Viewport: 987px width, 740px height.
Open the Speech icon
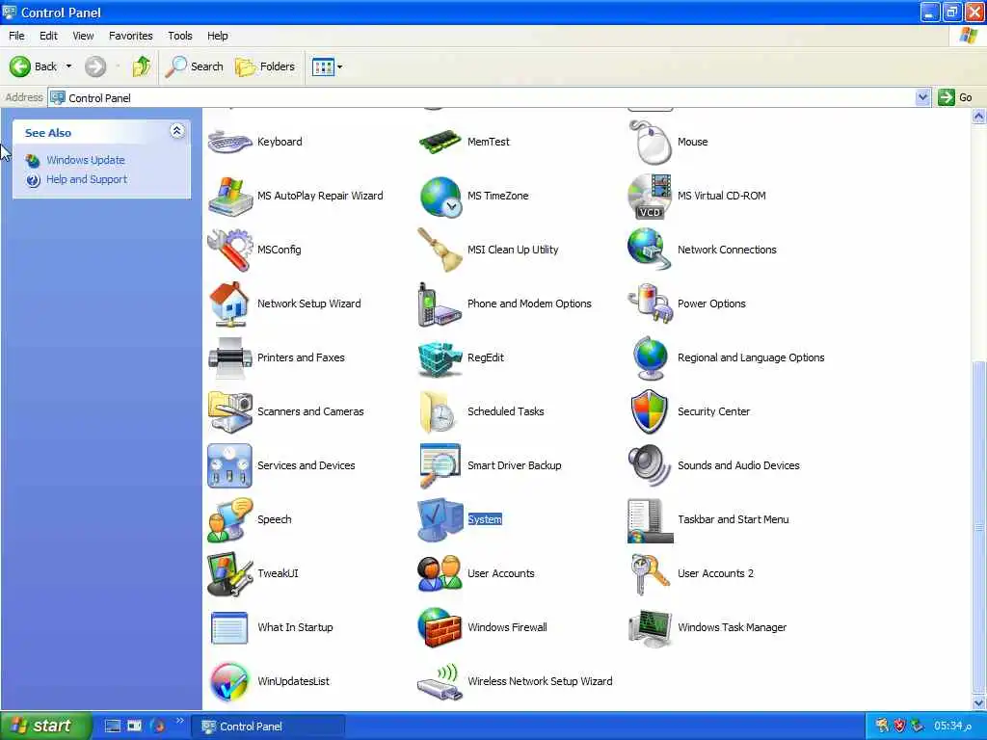(x=229, y=519)
